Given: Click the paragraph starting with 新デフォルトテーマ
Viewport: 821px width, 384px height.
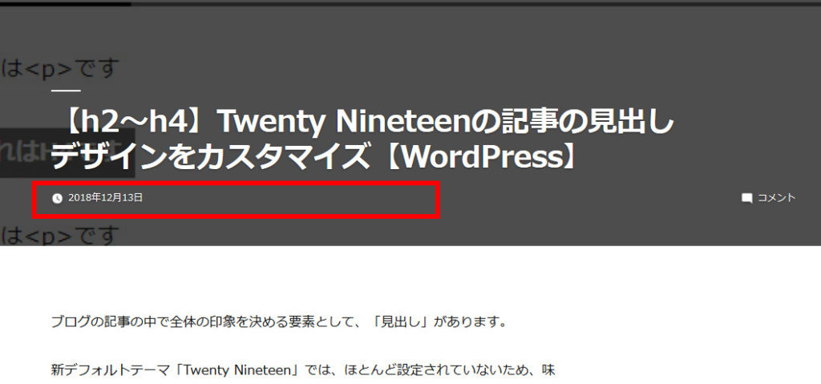Looking at the screenshot, I should [302, 370].
